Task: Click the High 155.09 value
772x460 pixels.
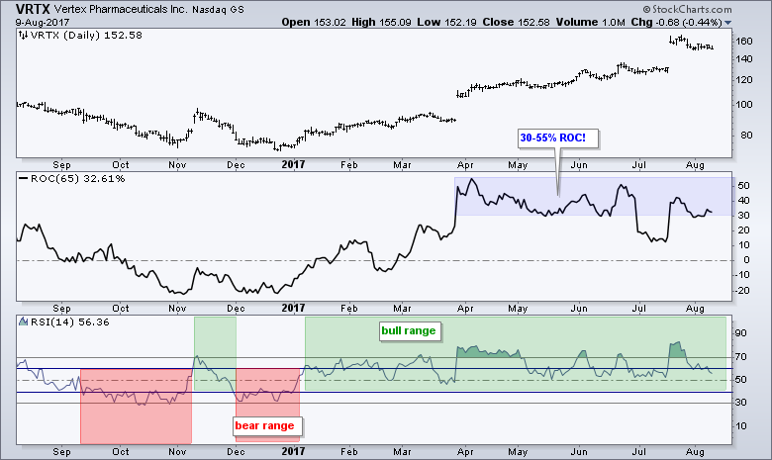Action: click(381, 22)
